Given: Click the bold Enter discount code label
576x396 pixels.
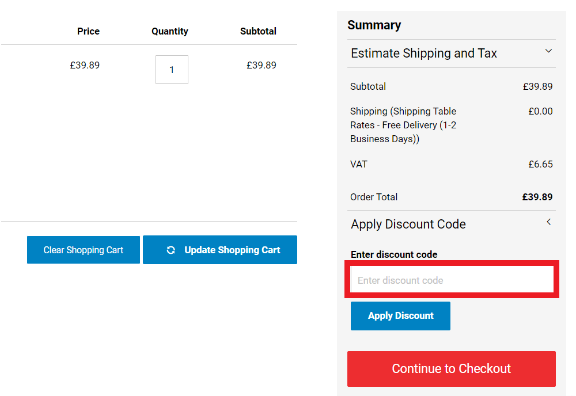Looking at the screenshot, I should click(x=394, y=254).
